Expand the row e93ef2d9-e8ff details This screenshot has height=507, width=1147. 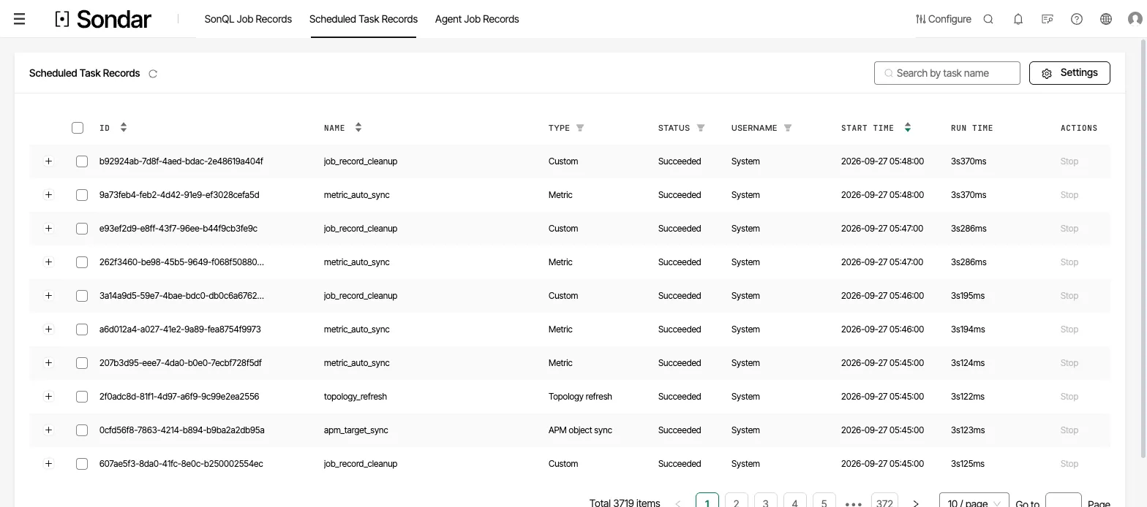point(48,229)
